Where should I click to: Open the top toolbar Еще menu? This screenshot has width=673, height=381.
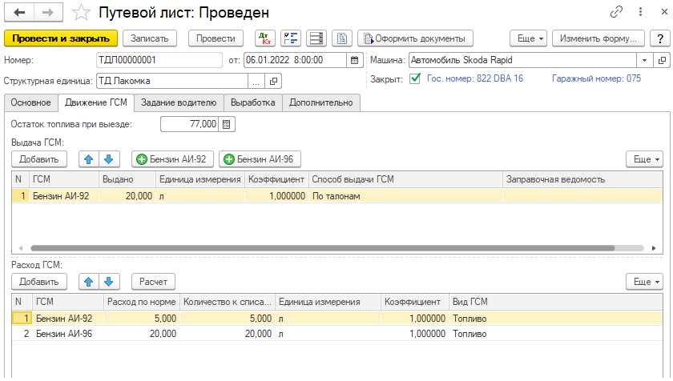(529, 38)
